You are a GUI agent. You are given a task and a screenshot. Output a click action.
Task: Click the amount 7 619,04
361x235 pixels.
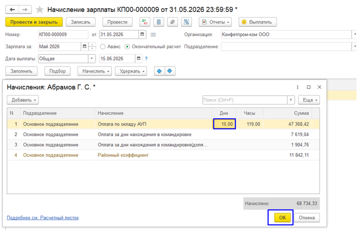pos(300,134)
